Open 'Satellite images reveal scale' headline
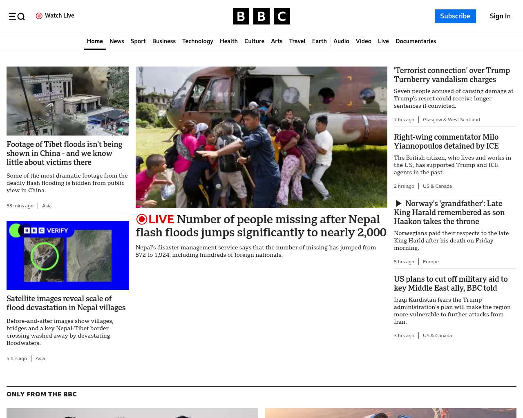523x418 pixels. click(x=66, y=303)
